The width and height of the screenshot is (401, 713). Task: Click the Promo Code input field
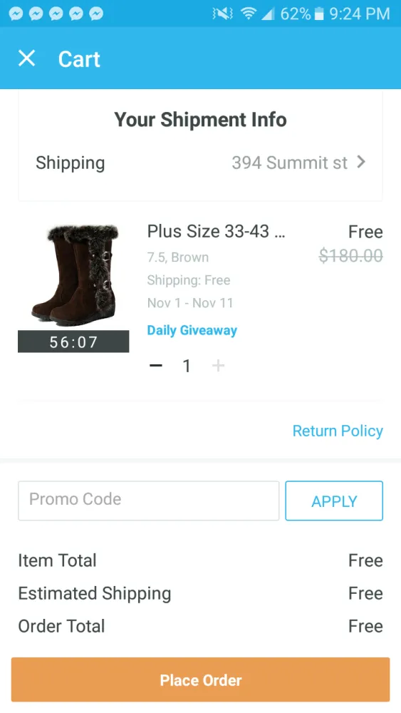click(x=148, y=501)
